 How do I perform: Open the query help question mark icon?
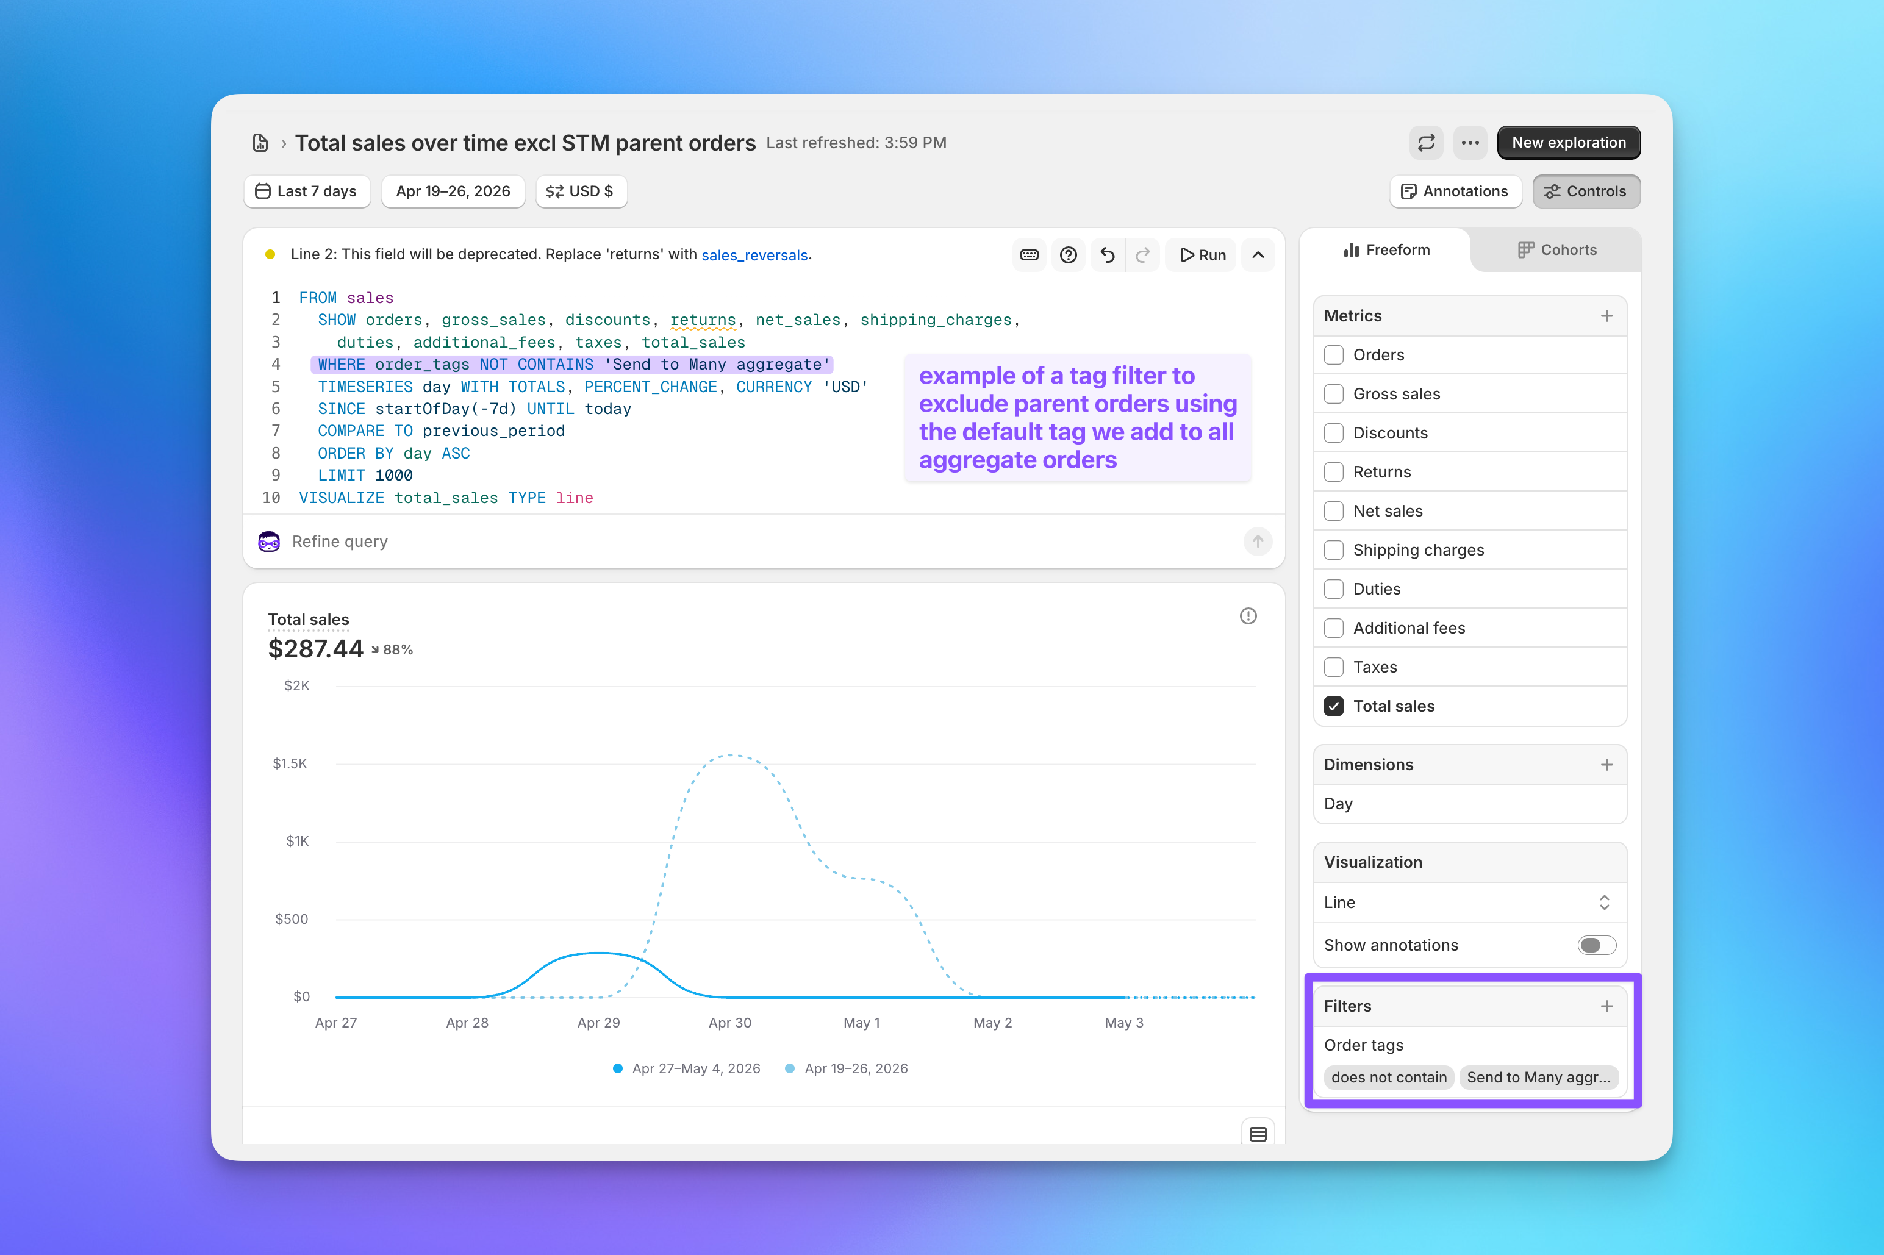click(1069, 256)
